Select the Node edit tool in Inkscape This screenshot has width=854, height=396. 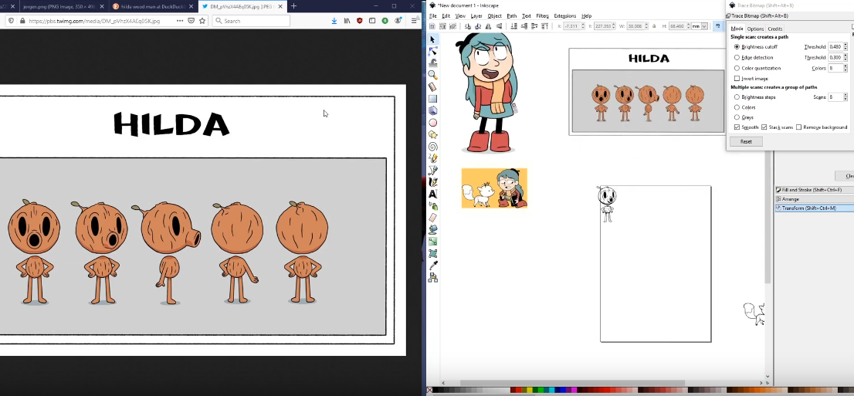click(x=433, y=51)
